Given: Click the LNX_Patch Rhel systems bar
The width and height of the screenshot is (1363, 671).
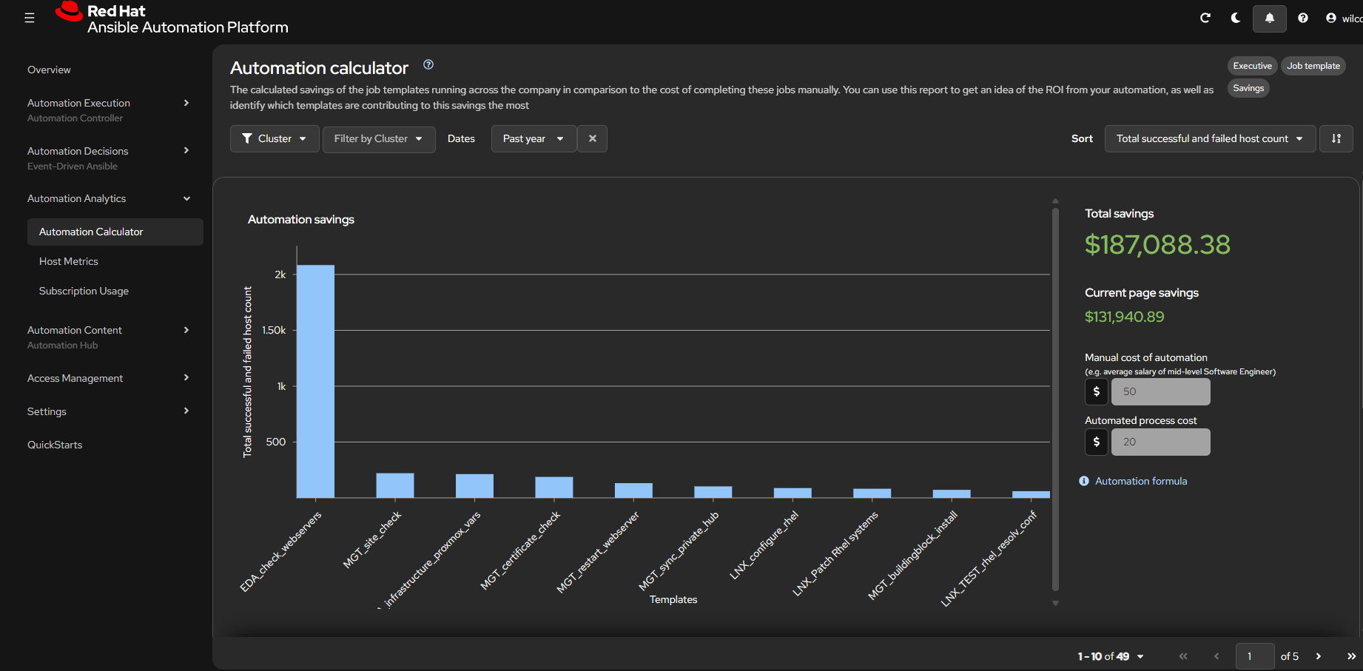Looking at the screenshot, I should point(872,493).
